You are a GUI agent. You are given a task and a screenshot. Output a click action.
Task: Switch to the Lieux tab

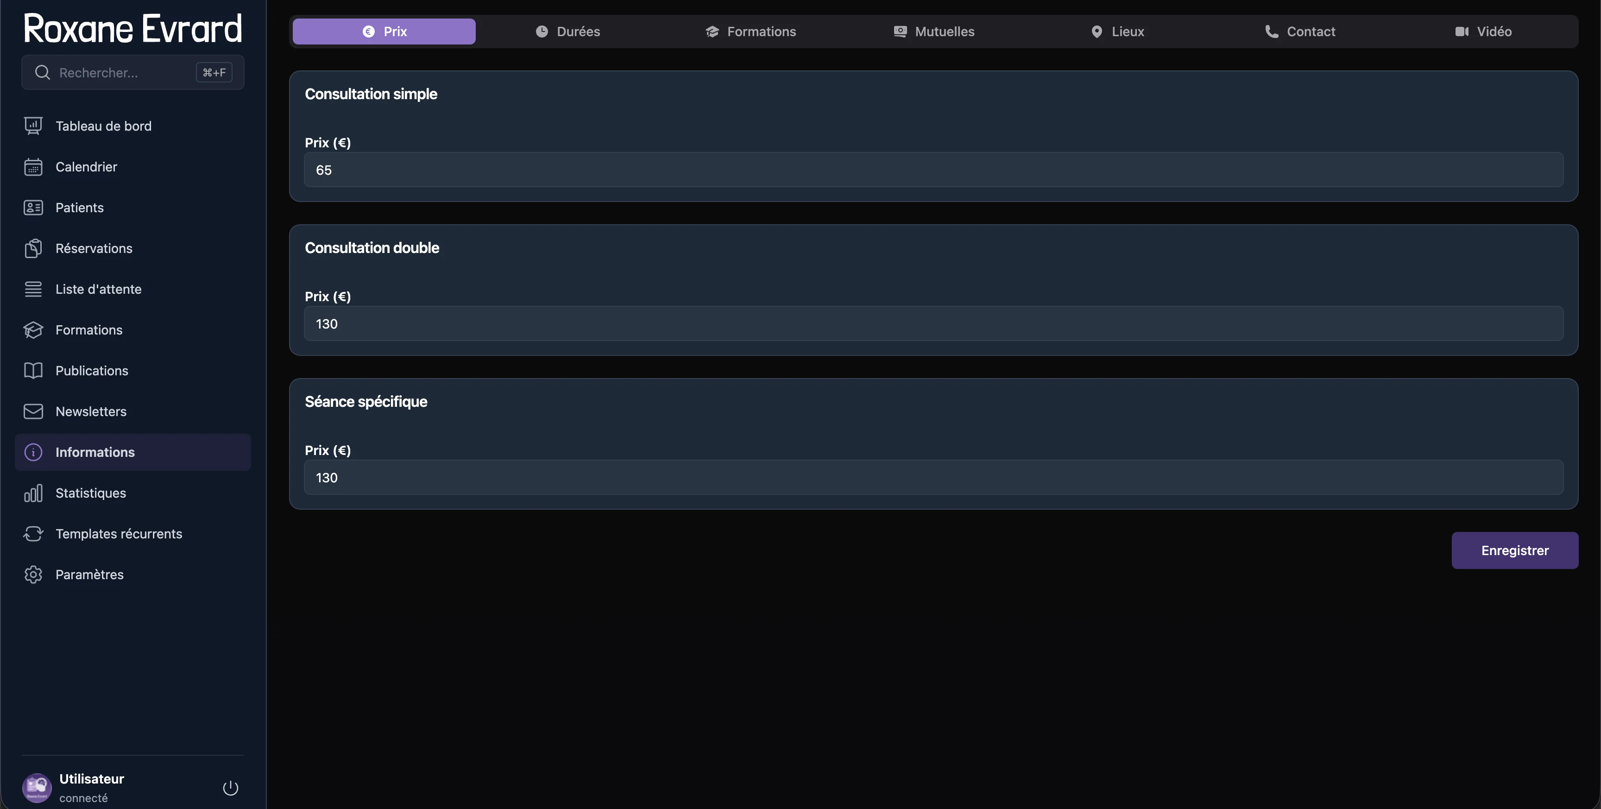[1117, 31]
